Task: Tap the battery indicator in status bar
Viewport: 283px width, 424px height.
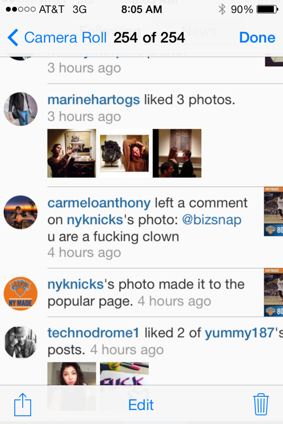Action: [267, 9]
